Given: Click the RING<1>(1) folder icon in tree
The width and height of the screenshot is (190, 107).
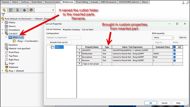Looking at the screenshot, I should pos(10,37).
